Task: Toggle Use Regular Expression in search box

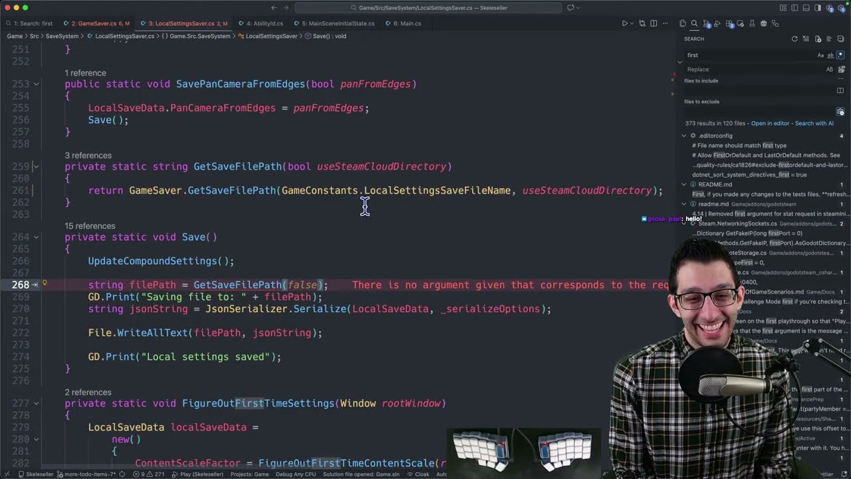Action: tap(840, 55)
